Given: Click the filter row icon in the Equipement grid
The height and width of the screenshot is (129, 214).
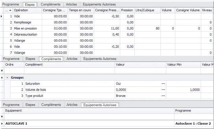Looking at the screenshot, I should pos(2,117).
